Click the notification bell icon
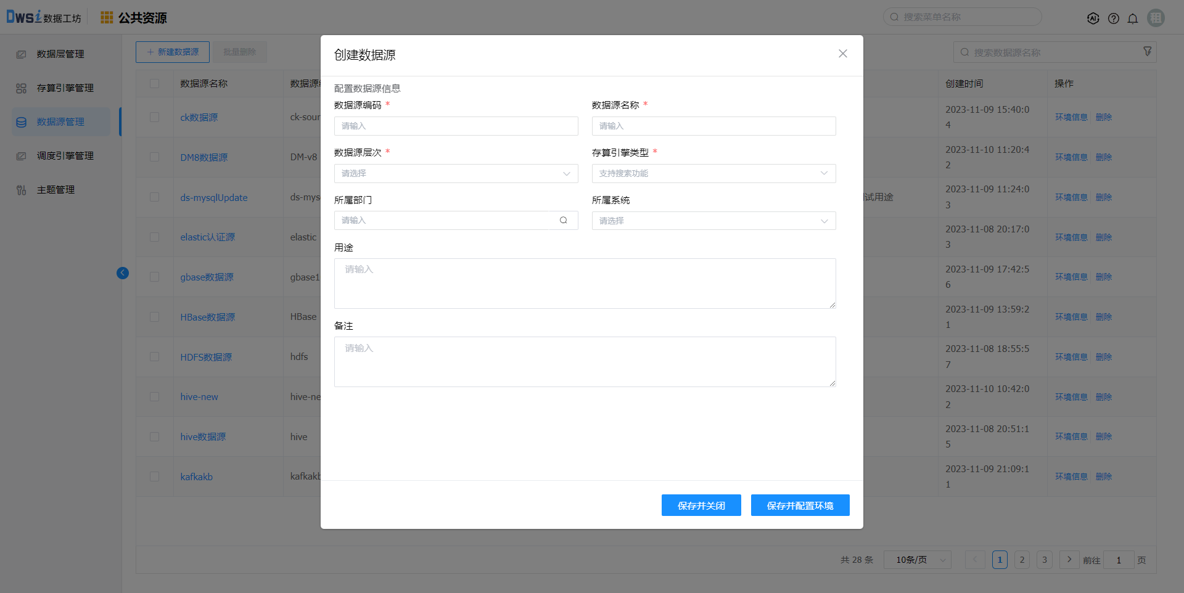This screenshot has height=593, width=1184. (1133, 18)
